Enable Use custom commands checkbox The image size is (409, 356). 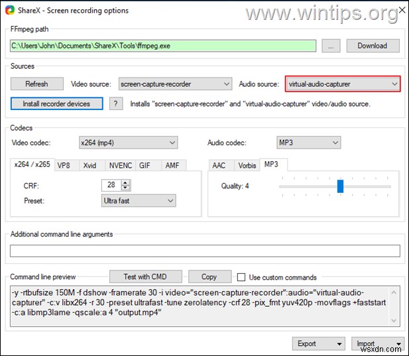tap(241, 277)
